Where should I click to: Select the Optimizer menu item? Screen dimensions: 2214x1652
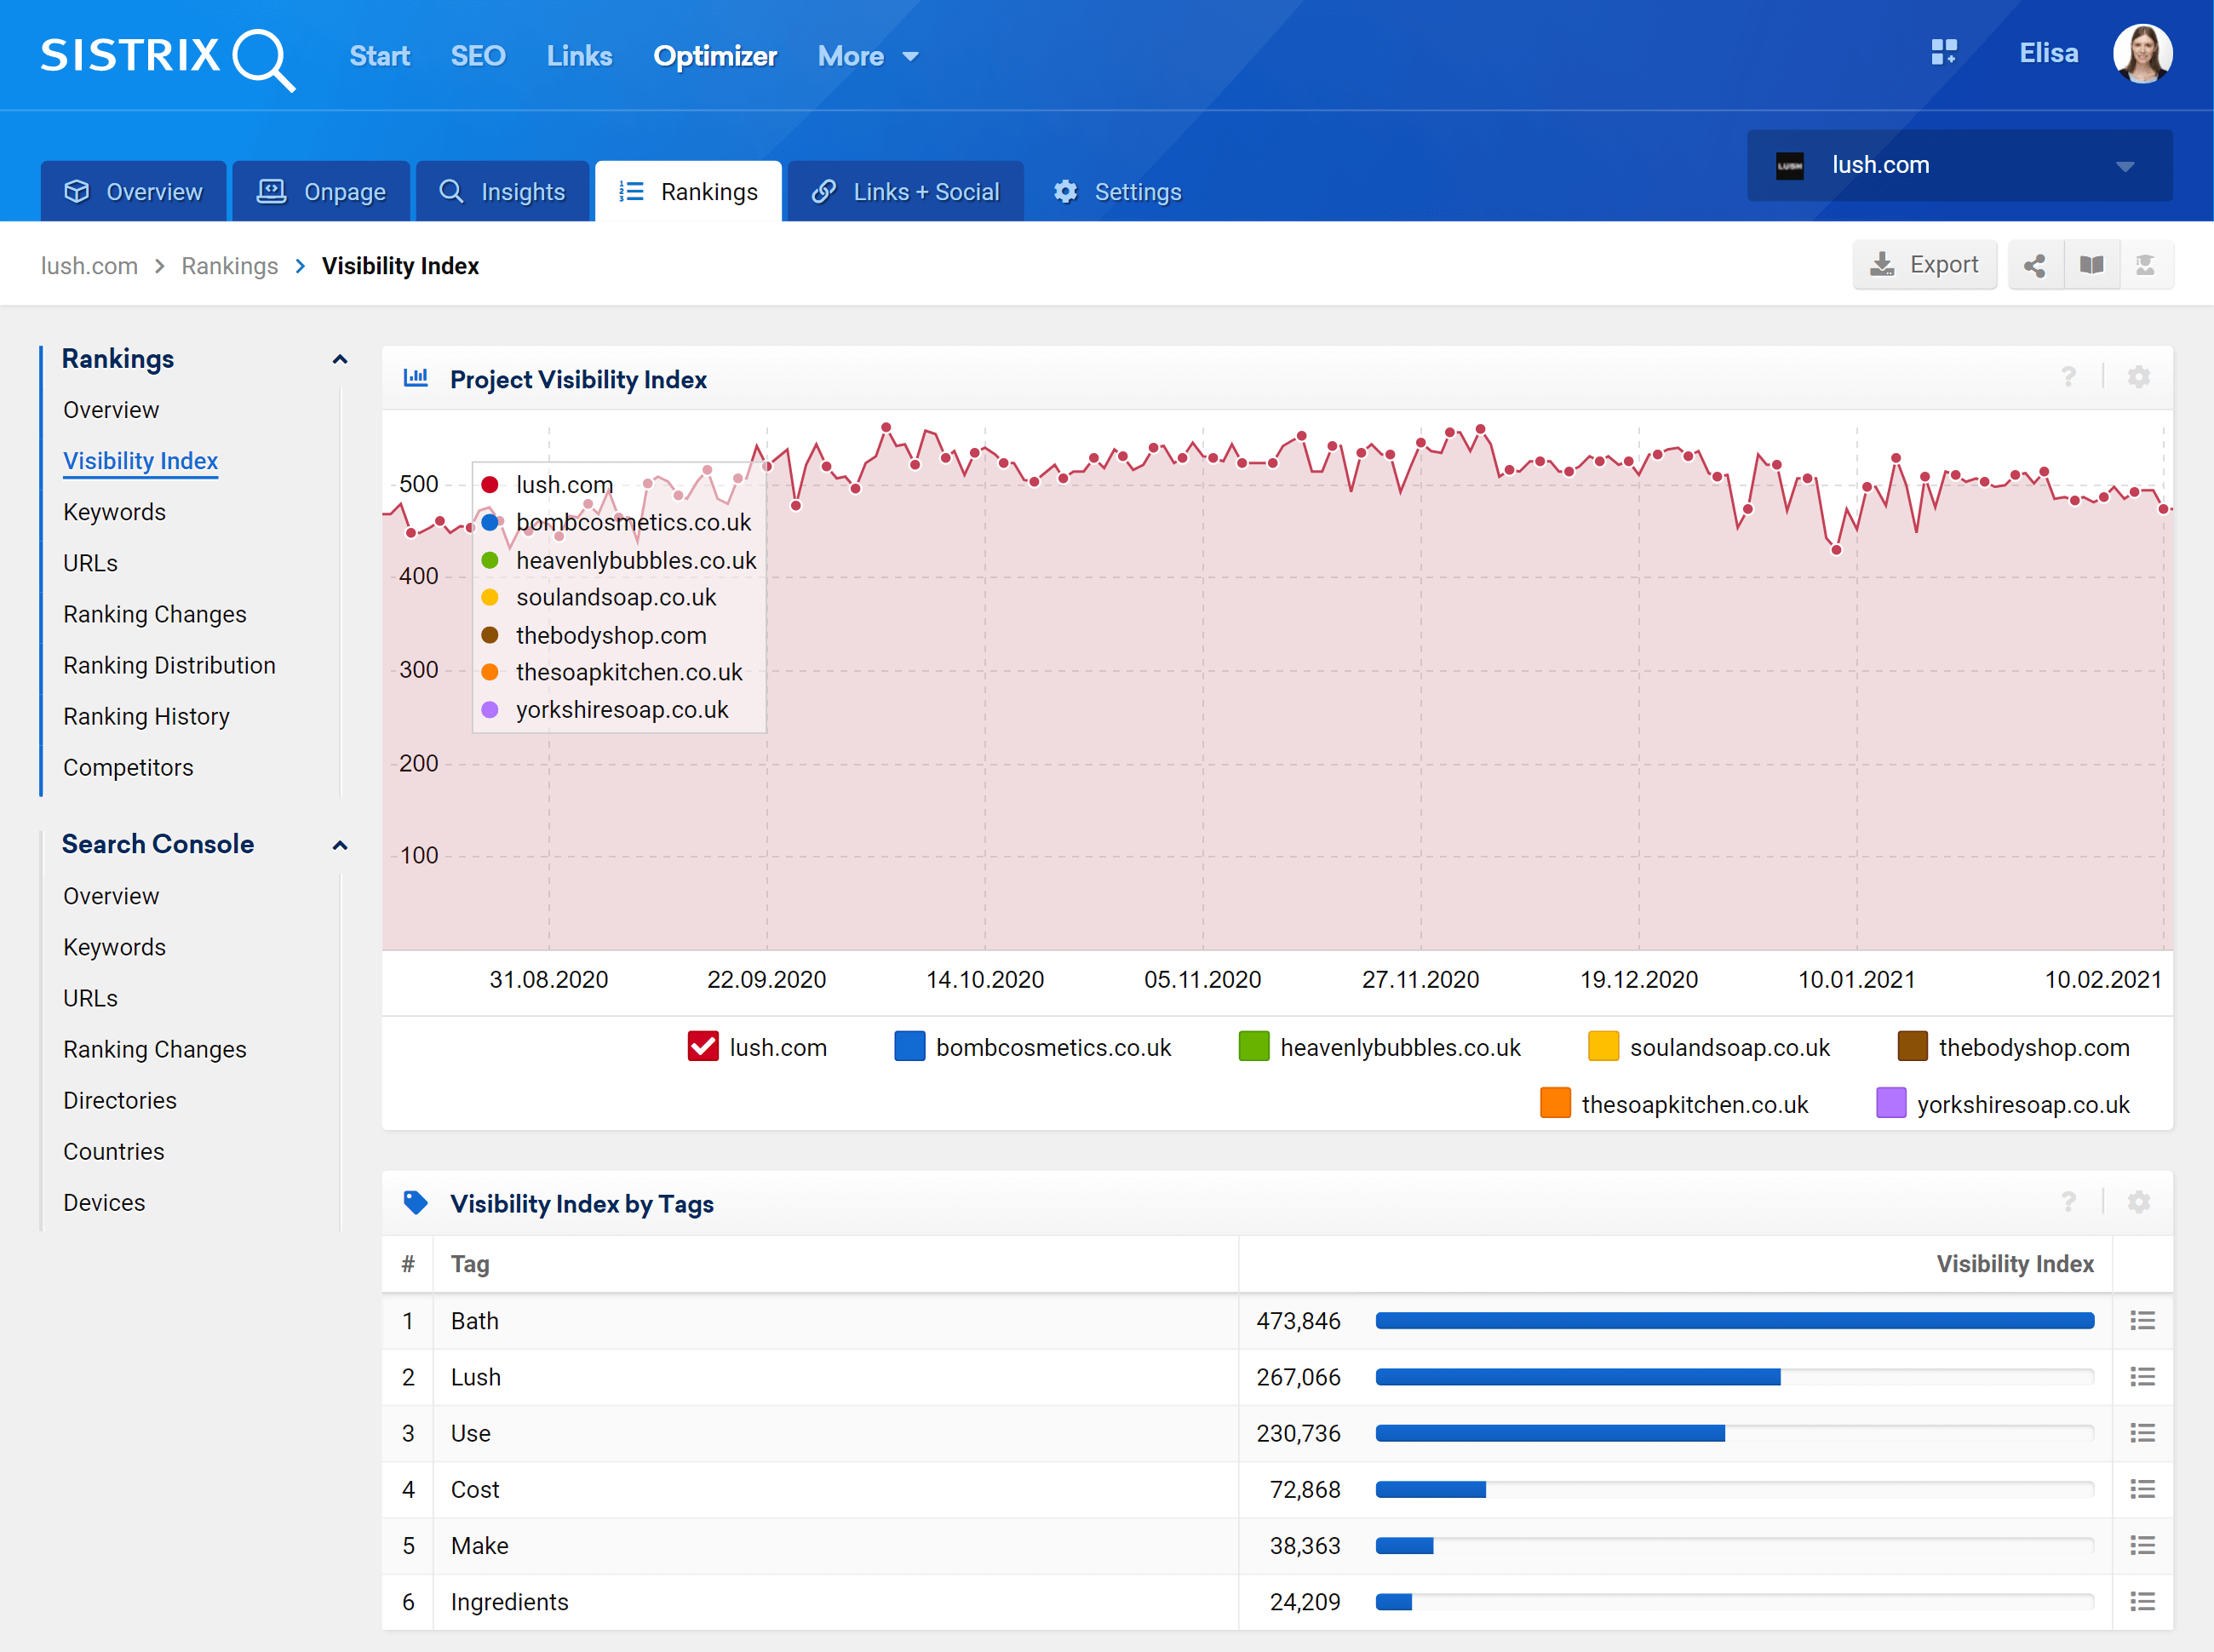coord(715,57)
